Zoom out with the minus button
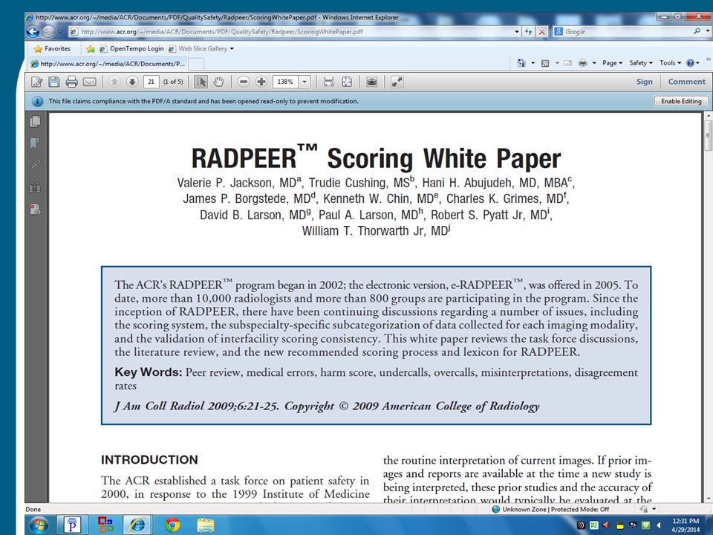This screenshot has width=713, height=535. [244, 82]
